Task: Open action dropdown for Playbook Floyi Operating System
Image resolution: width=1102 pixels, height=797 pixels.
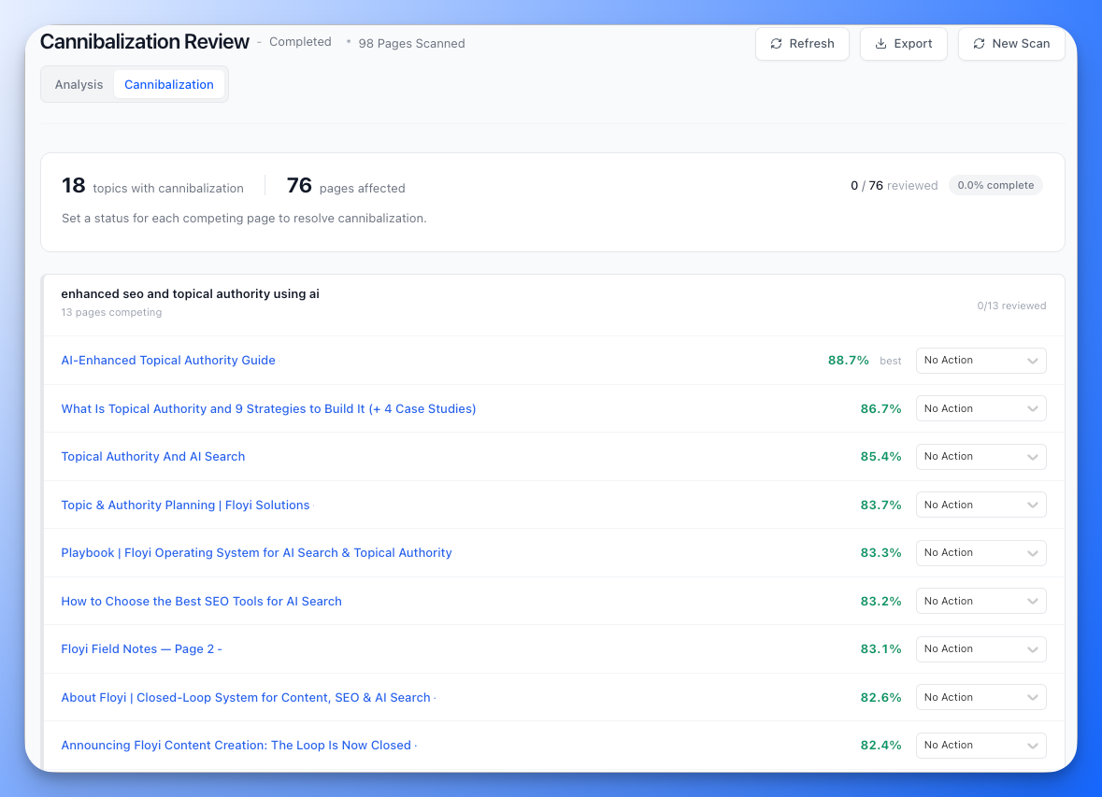Action: pos(980,553)
